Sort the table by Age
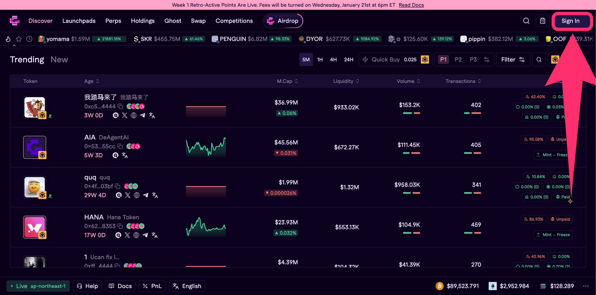This screenshot has width=596, height=295. click(92, 81)
